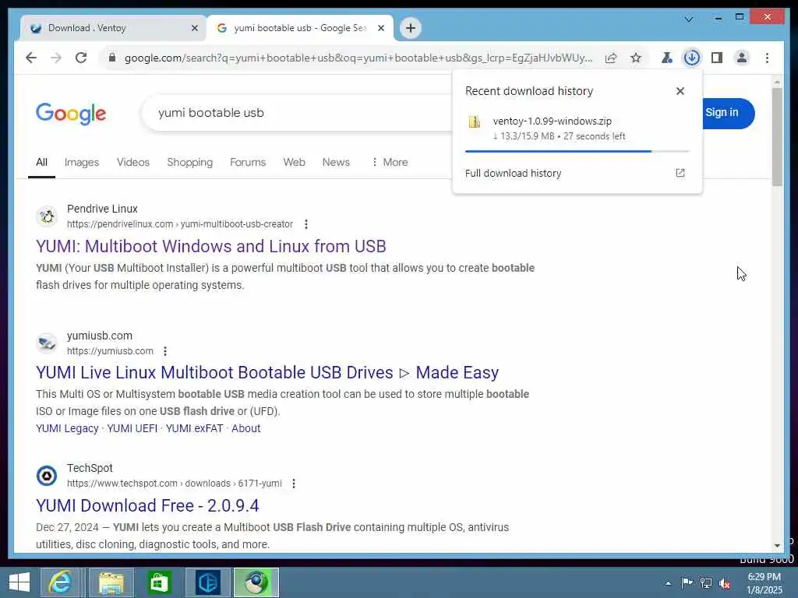Viewport: 798px width, 598px height.
Task: Switch to Videos results
Action: pos(132,162)
